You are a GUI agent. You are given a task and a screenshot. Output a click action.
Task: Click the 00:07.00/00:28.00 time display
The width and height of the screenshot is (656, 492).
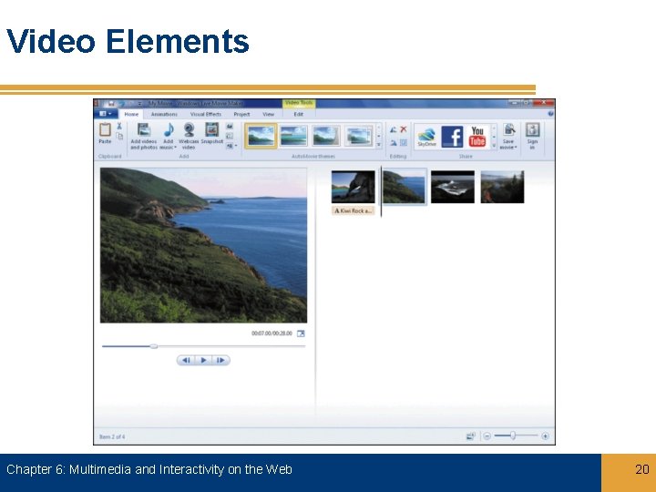pyautogui.click(x=272, y=333)
